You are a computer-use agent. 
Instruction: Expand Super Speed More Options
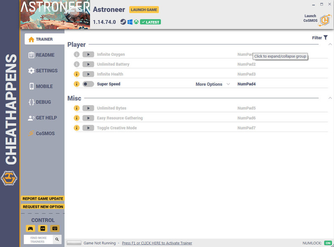pos(213,84)
